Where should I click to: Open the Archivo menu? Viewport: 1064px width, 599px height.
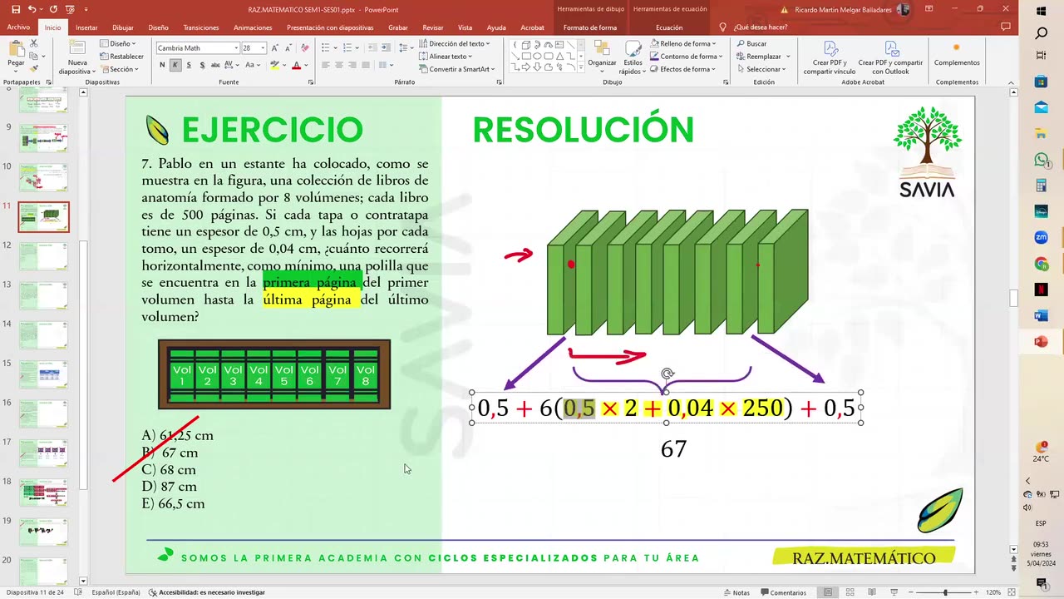[x=18, y=27]
